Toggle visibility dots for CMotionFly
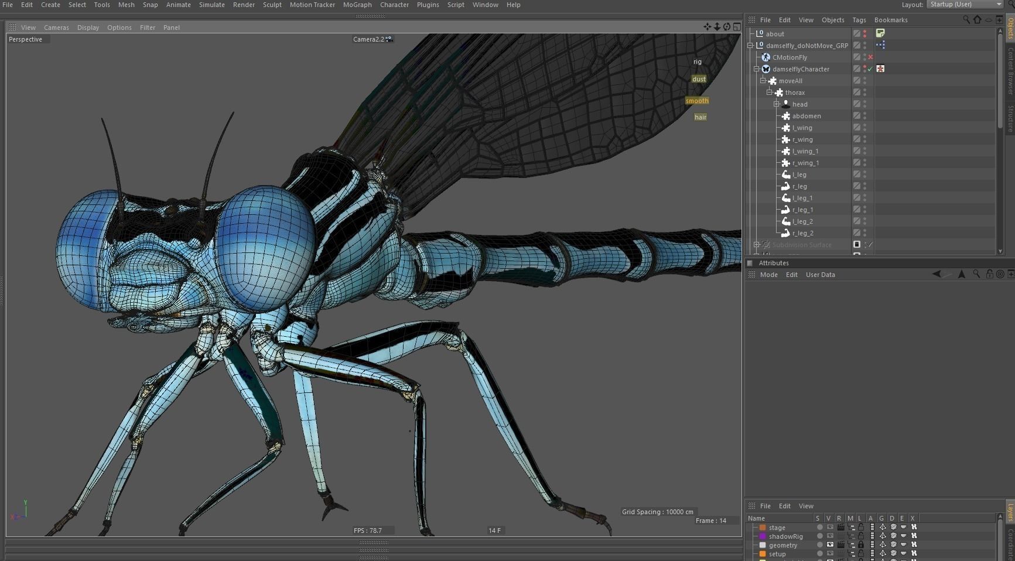The image size is (1015, 561). (864, 57)
